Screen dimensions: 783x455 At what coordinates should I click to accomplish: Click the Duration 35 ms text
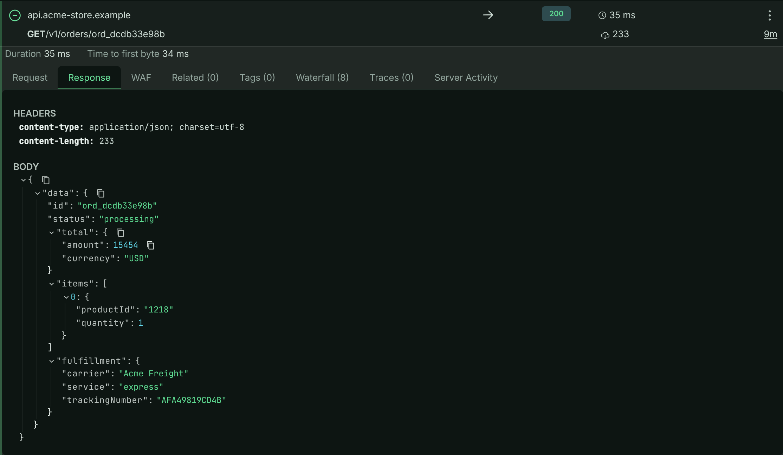(x=38, y=54)
